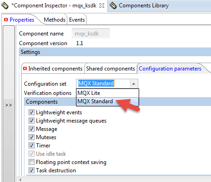Disable the Task destruction checkbox

point(31,170)
